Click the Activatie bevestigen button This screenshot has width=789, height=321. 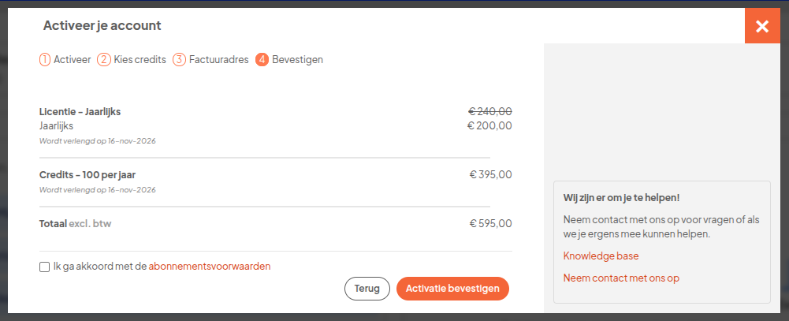coord(452,289)
